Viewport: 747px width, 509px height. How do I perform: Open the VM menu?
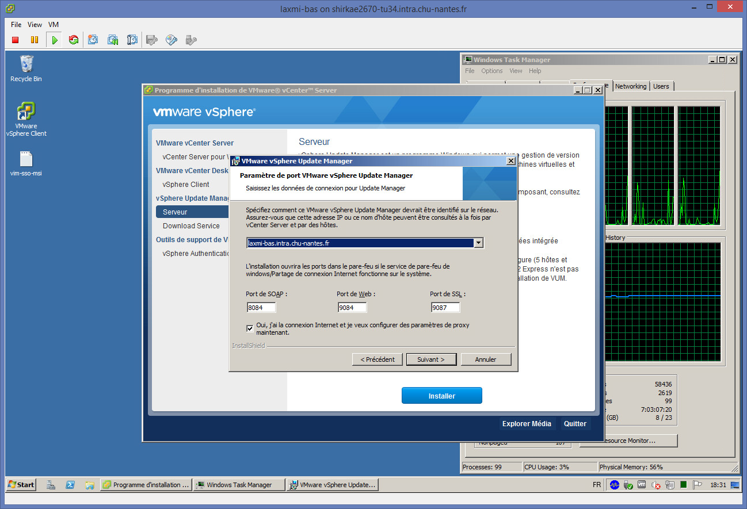pos(54,25)
